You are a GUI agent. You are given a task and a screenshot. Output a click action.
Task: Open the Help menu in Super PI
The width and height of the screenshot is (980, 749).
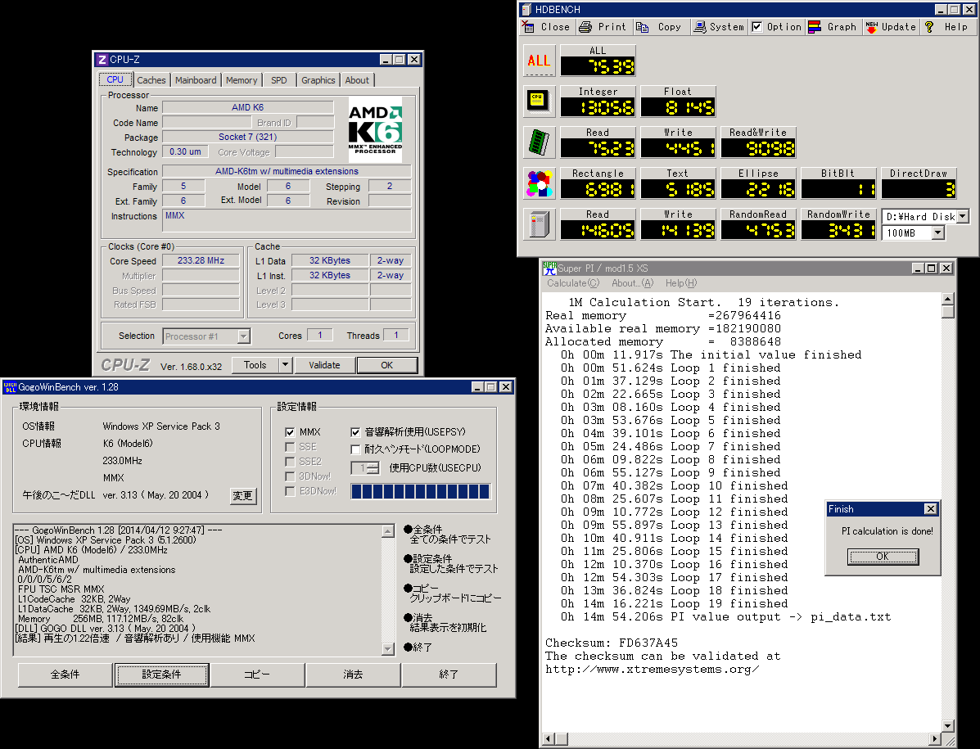(681, 283)
